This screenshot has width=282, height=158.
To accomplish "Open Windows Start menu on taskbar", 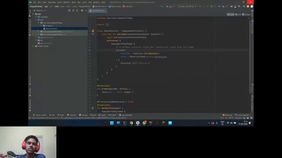I will 111,123.
